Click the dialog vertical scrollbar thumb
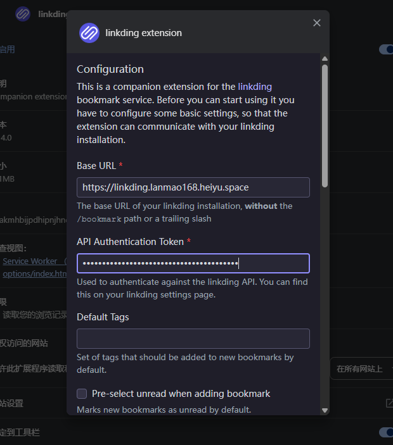Image resolution: width=393 pixels, height=445 pixels. pyautogui.click(x=325, y=126)
